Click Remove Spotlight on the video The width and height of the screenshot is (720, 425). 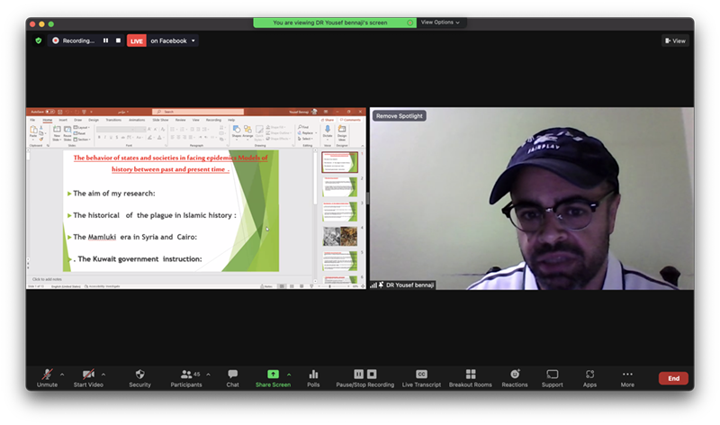(400, 116)
